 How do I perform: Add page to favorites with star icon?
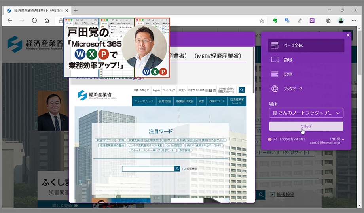tap(262, 21)
